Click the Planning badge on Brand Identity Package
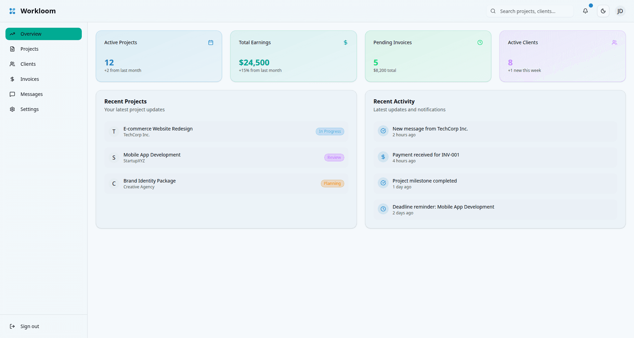The image size is (634, 338). click(x=332, y=183)
